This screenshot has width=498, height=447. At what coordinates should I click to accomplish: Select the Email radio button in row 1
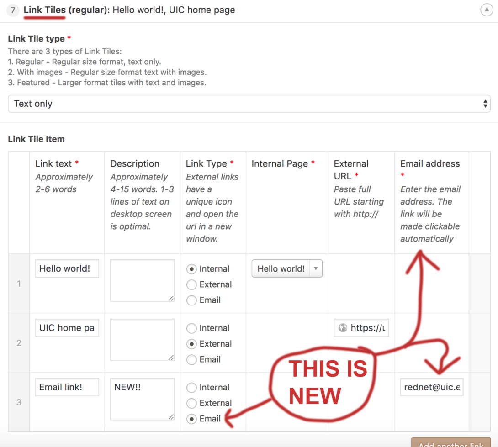click(x=191, y=300)
